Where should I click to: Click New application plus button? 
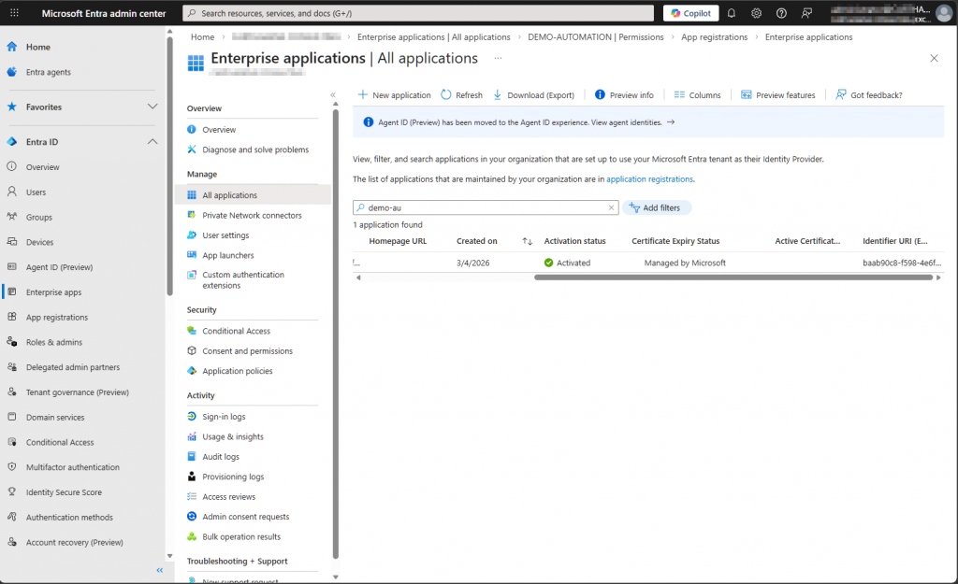[363, 94]
